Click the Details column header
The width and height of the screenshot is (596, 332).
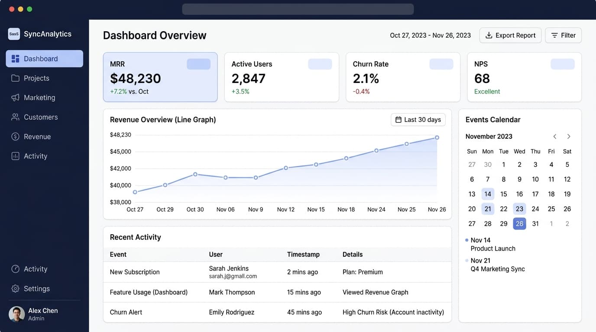353,255
